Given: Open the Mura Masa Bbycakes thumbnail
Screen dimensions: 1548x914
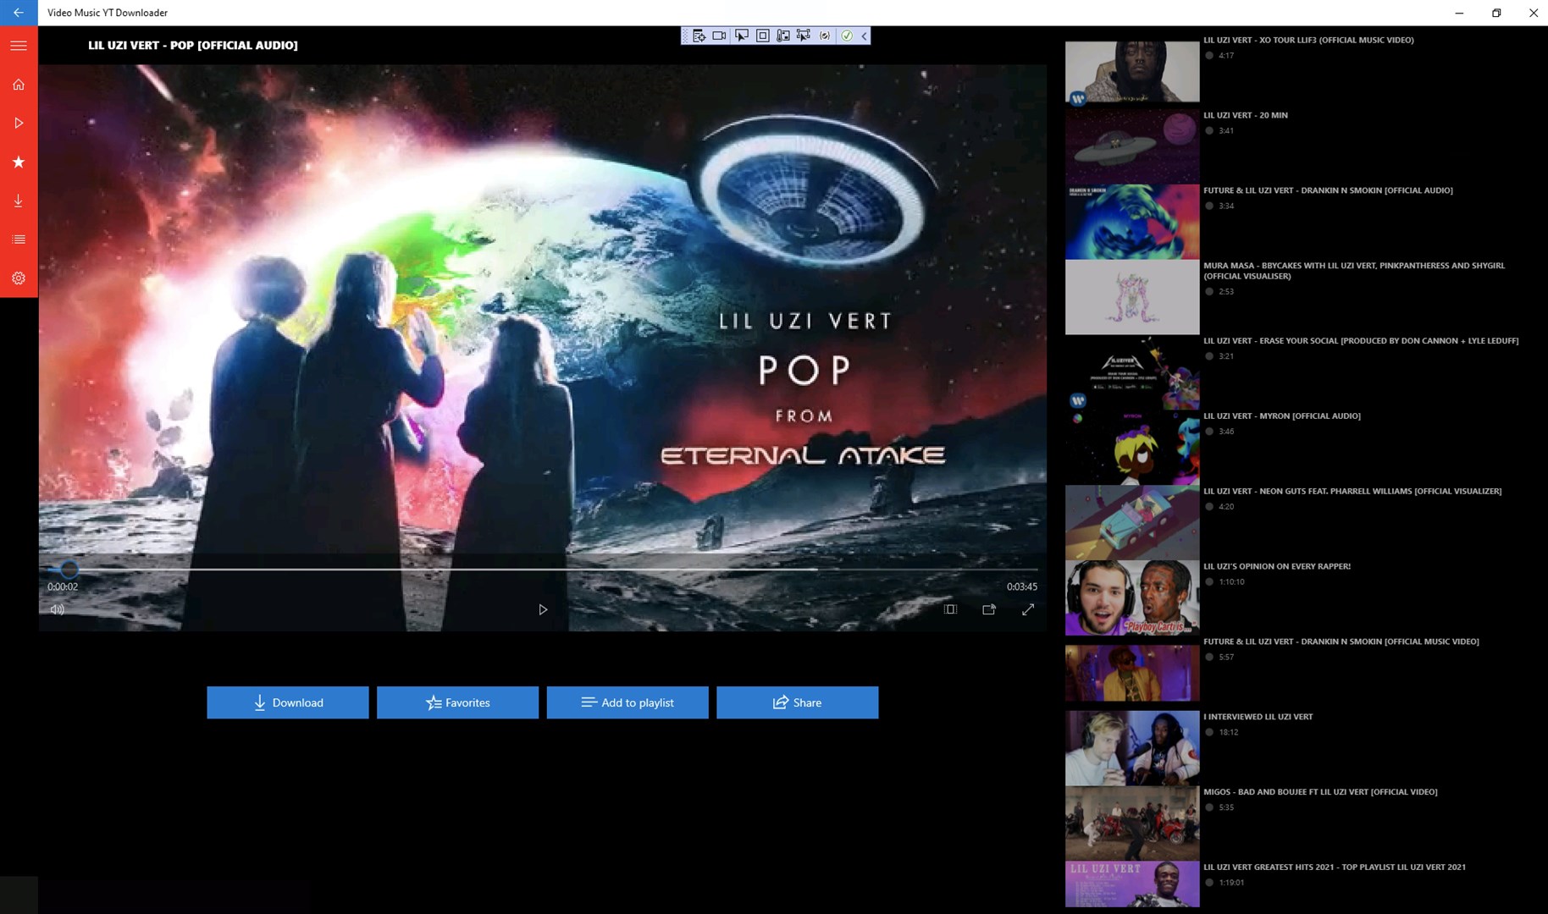Looking at the screenshot, I should 1132,297.
